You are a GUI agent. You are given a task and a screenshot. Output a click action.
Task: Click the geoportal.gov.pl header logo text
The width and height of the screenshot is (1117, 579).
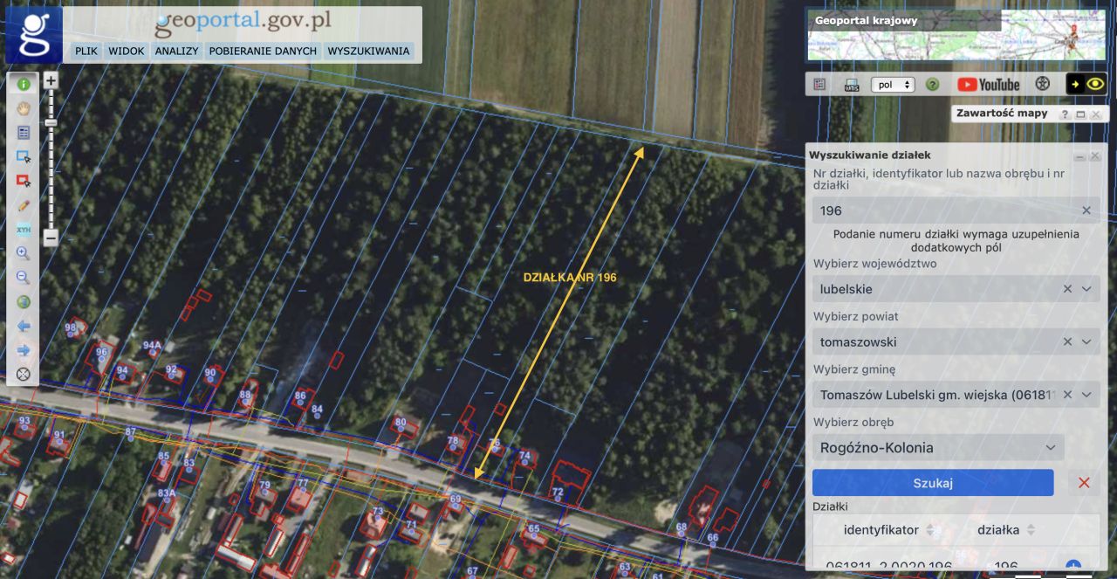point(243,24)
